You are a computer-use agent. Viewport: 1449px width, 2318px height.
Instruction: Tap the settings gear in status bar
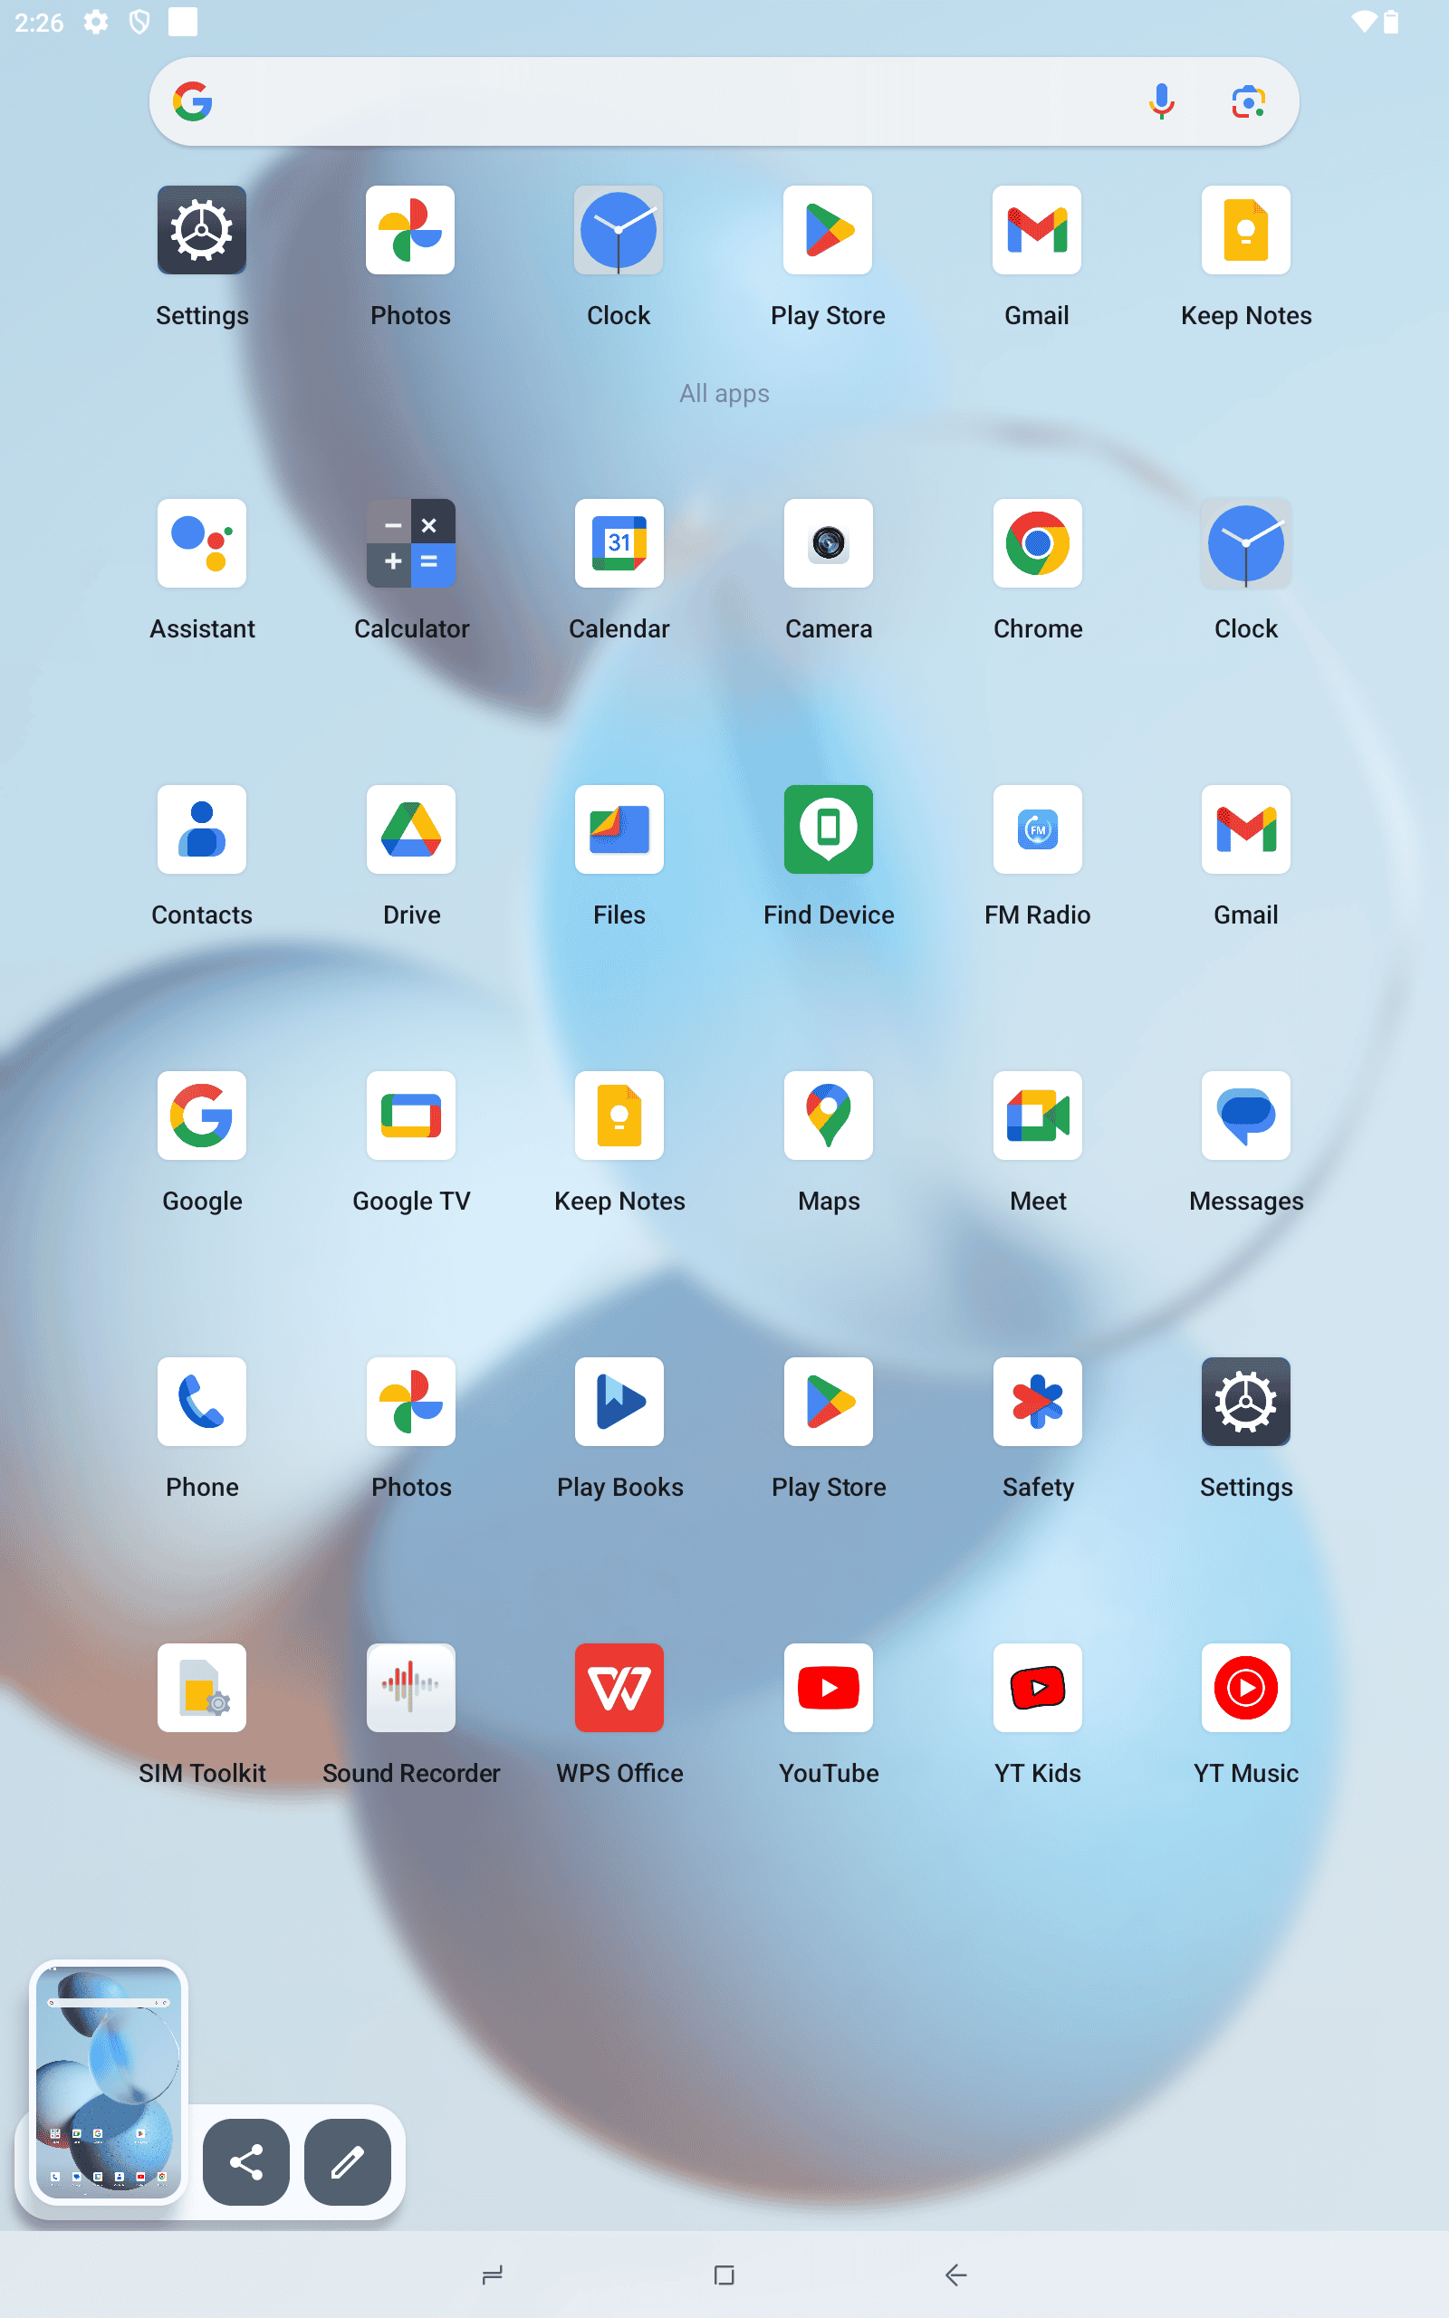pyautogui.click(x=96, y=21)
